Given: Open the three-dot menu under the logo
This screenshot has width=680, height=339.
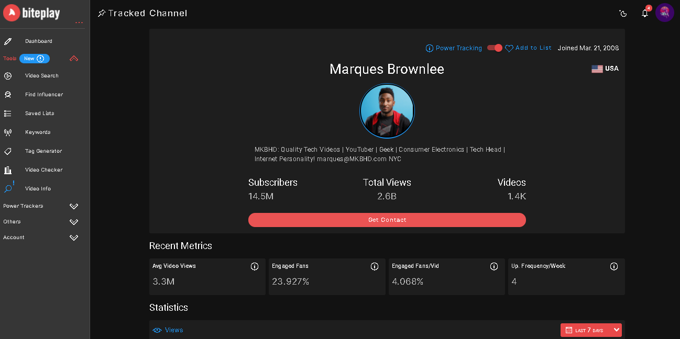Looking at the screenshot, I should (79, 23).
